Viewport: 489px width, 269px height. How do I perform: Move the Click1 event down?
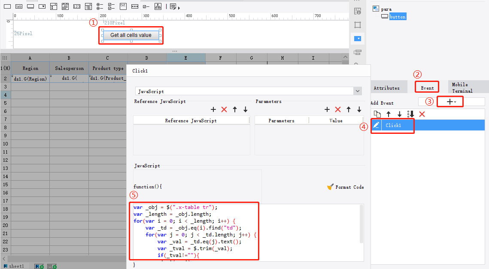[400, 114]
